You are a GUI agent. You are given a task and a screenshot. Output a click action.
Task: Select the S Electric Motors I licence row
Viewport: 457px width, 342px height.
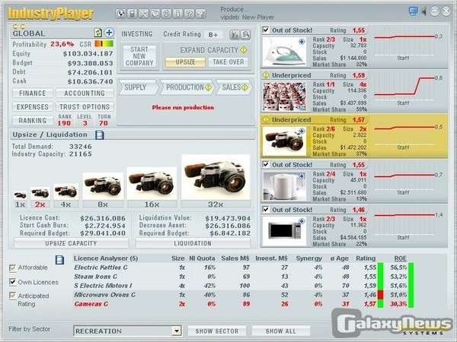click(x=244, y=286)
